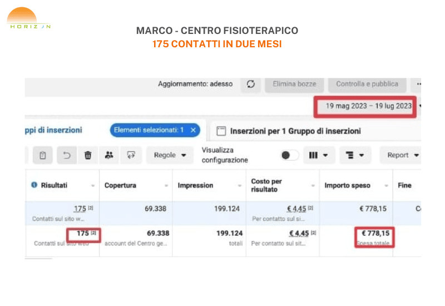Switch to Inserzioni per 1 Gruppo di inserzioni tab
Image resolution: width=445 pixels, height=306 pixels.
tap(289, 131)
